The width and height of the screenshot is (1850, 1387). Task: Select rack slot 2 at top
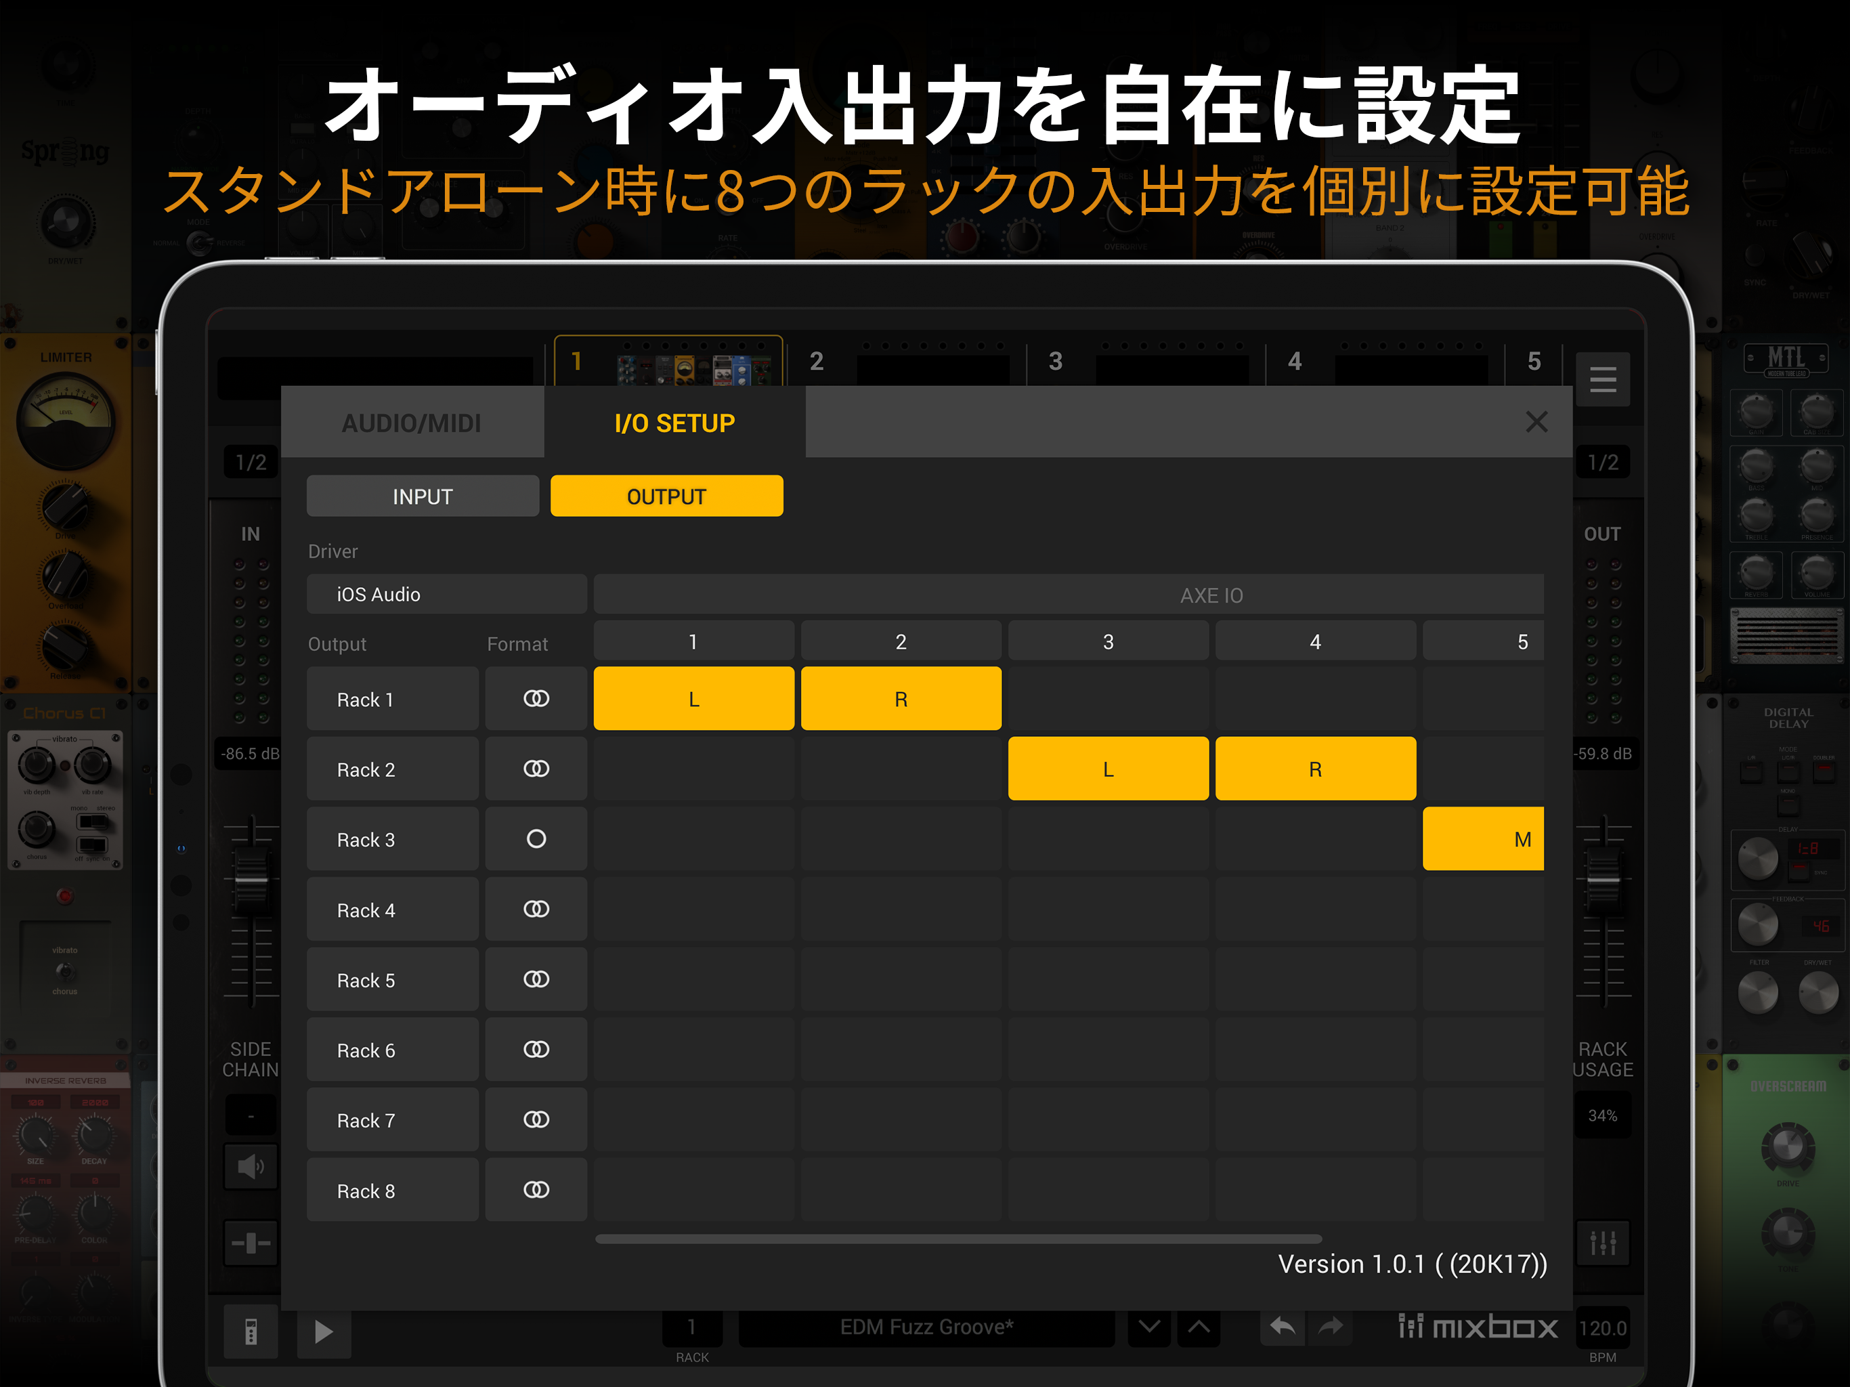(x=907, y=362)
